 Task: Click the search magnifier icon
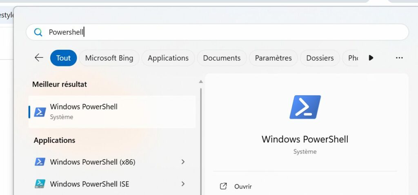38,32
